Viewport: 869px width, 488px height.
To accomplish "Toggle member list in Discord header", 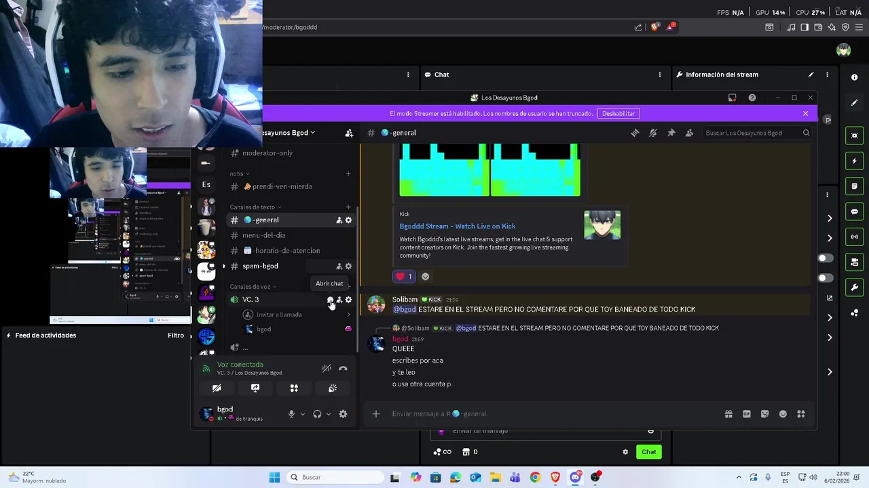I will [689, 133].
